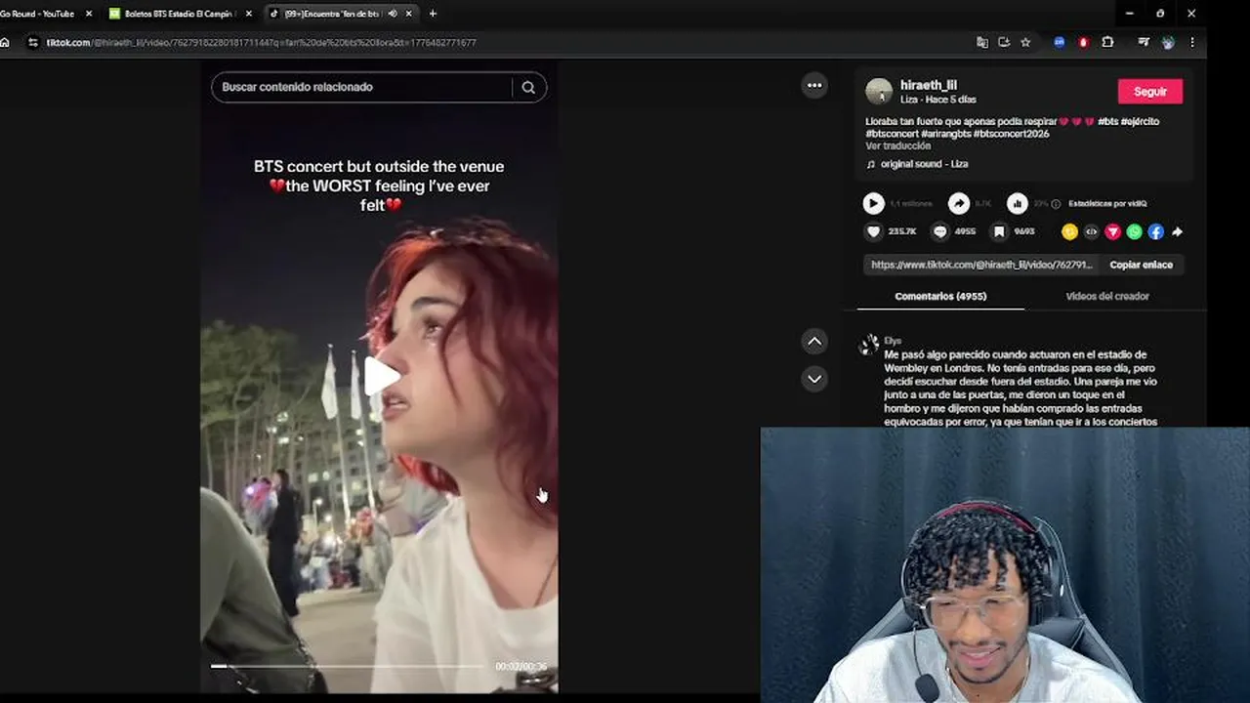Image resolution: width=1250 pixels, height=703 pixels.
Task: Follow hiraeth_lil with Seguir button
Action: click(1149, 91)
